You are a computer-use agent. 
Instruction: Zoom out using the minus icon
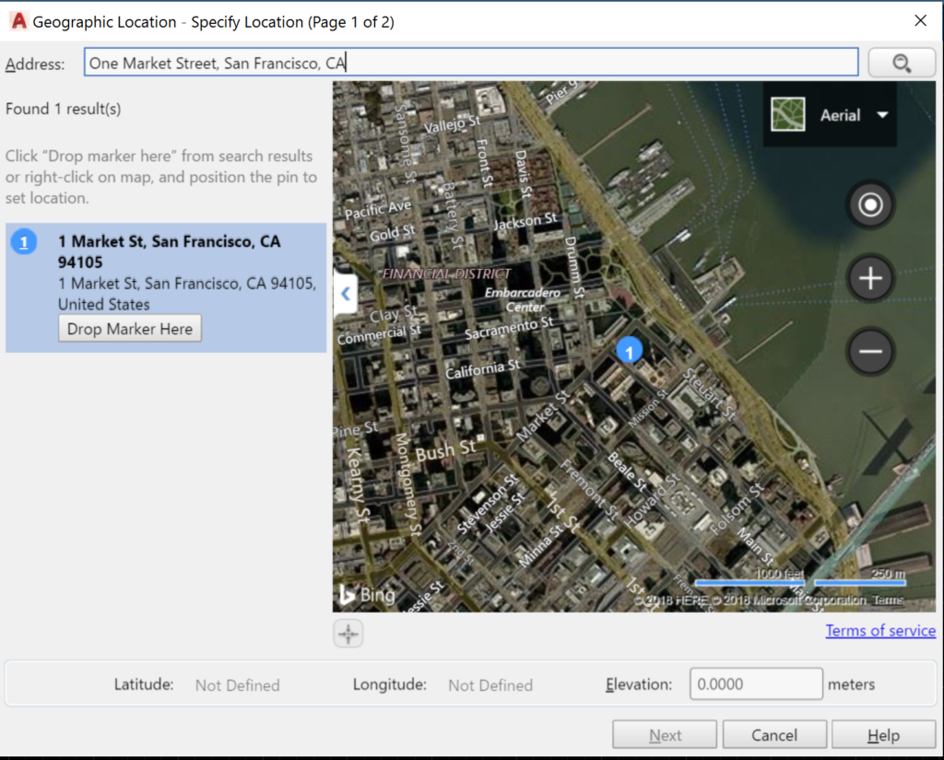(869, 352)
